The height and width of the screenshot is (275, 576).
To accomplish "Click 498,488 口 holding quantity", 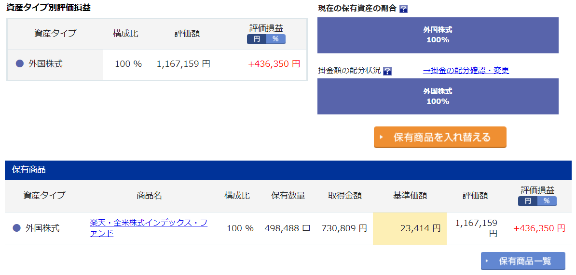I will click(288, 228).
